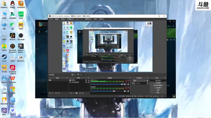Move the scene down in the Scenes panel
The width and height of the screenshot is (211, 118).
pyautogui.click(x=59, y=93)
